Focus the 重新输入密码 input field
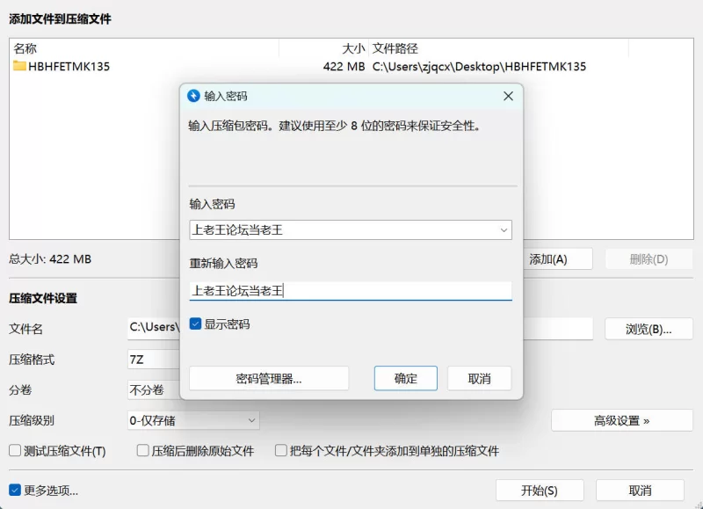The height and width of the screenshot is (509, 703). pyautogui.click(x=350, y=291)
